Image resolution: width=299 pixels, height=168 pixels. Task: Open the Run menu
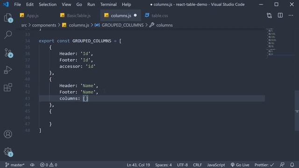point(91,4)
